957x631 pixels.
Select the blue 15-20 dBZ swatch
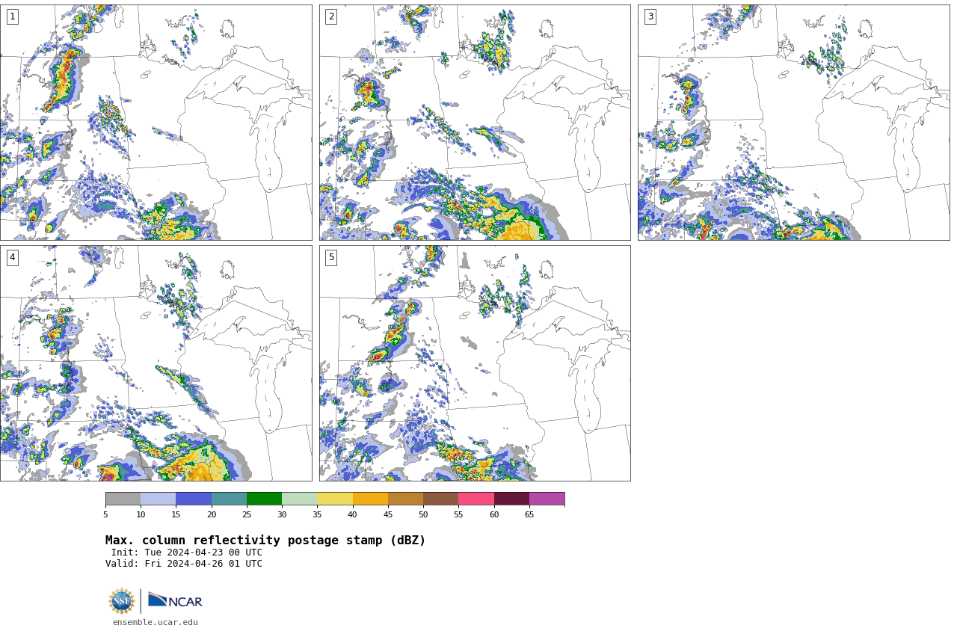[194, 499]
